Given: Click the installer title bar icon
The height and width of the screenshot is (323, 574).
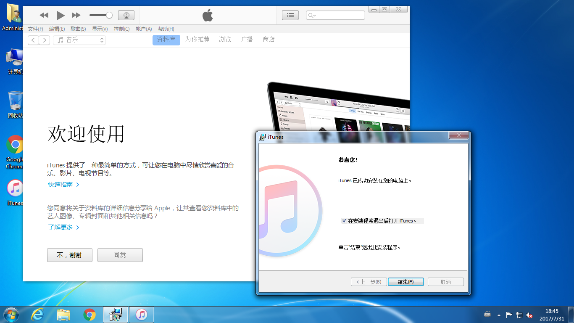Looking at the screenshot, I should (x=263, y=137).
